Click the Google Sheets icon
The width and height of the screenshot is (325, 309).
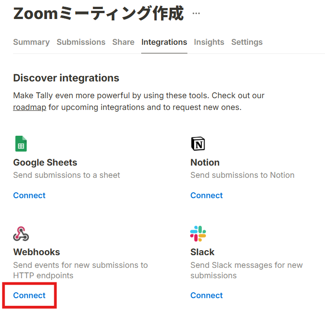coord(21,144)
